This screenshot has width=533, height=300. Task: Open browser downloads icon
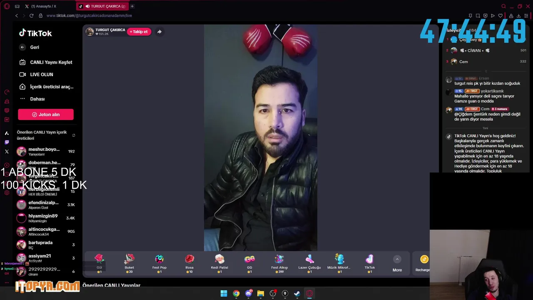tap(518, 16)
